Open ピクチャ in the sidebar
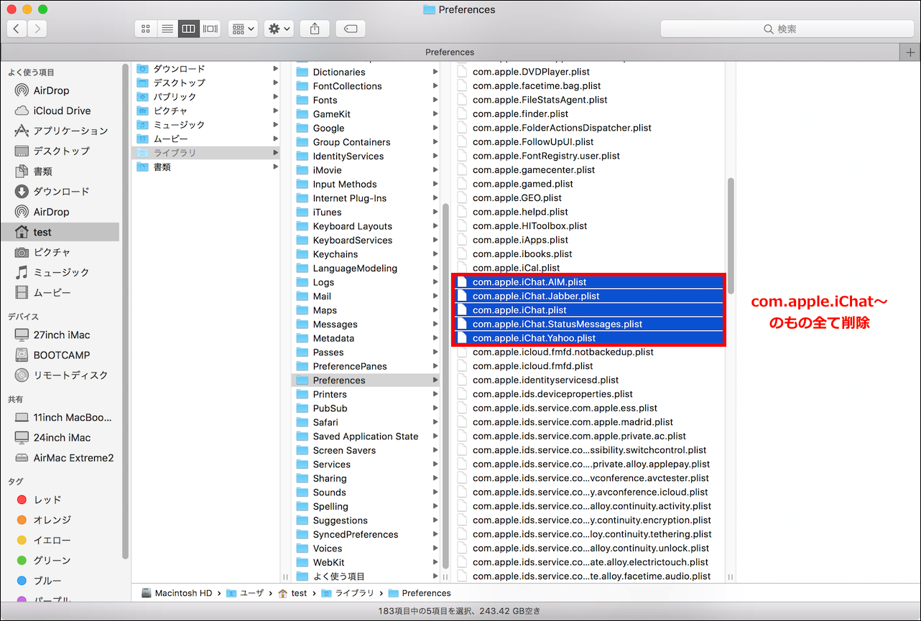Screen dimensions: 921x621 [61, 252]
